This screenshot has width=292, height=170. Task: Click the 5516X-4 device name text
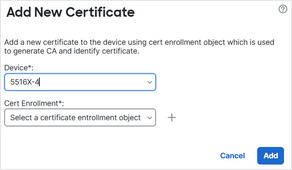coord(24,82)
